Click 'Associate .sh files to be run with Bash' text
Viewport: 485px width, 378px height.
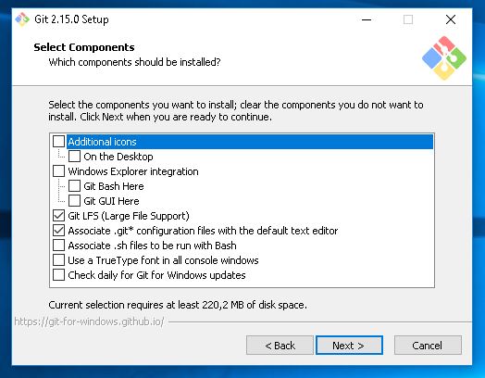coord(152,246)
